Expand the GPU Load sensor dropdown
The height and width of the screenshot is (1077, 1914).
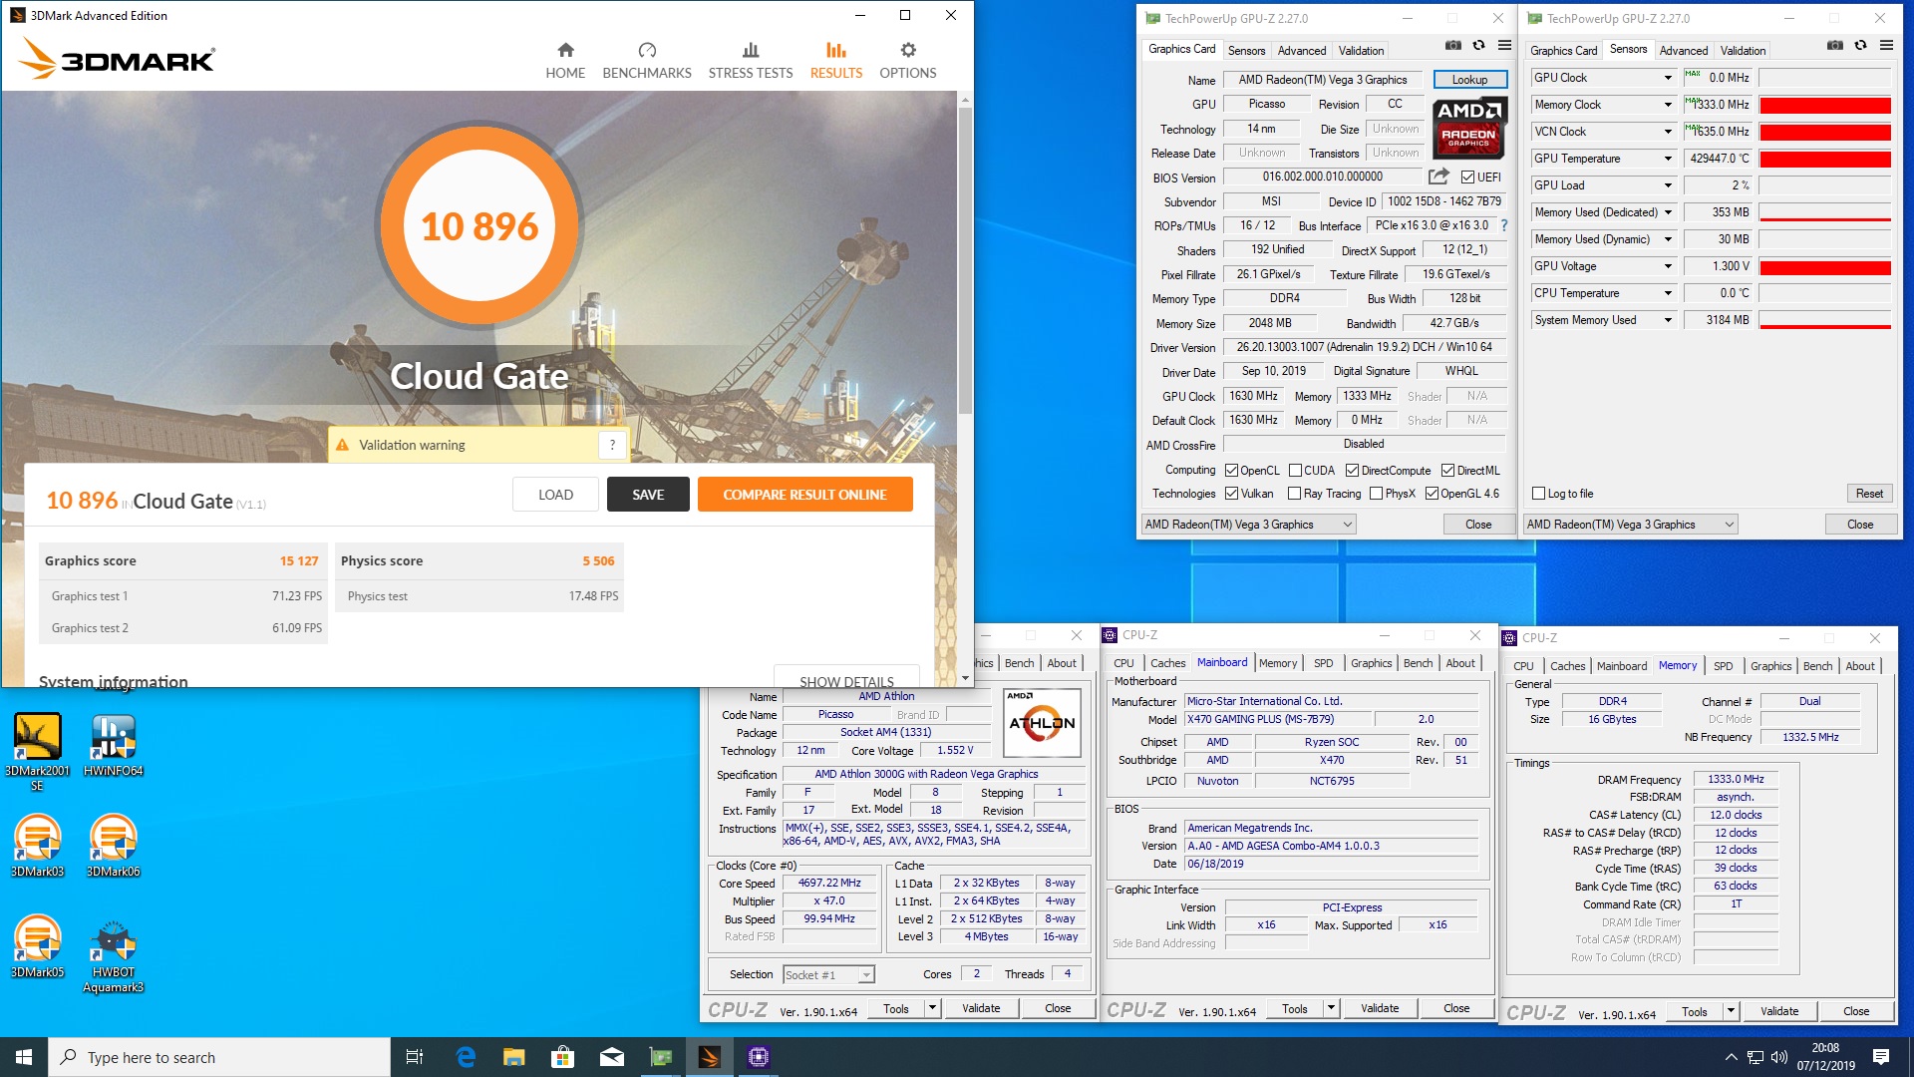pos(1668,185)
